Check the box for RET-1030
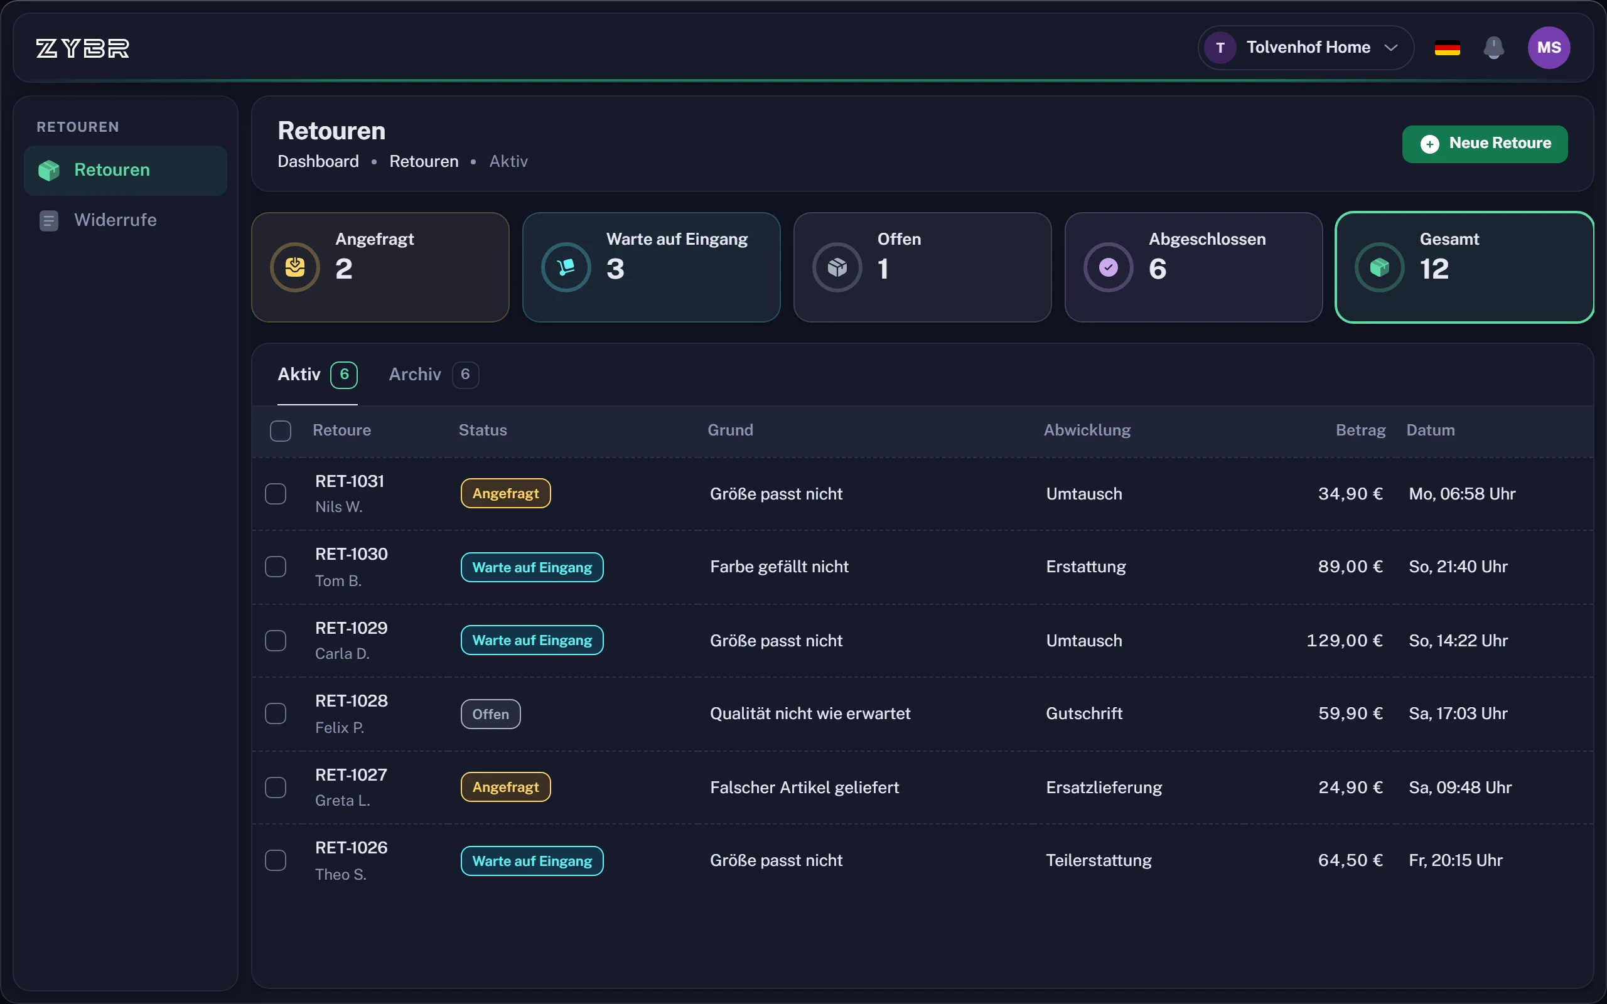 pos(276,567)
